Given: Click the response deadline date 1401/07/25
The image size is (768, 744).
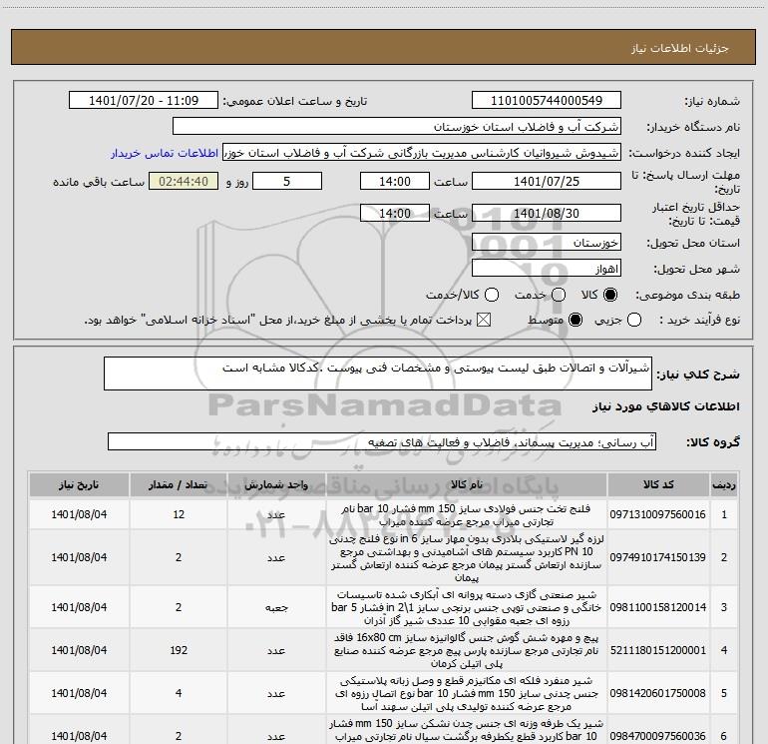Looking at the screenshot, I should pyautogui.click(x=547, y=182).
